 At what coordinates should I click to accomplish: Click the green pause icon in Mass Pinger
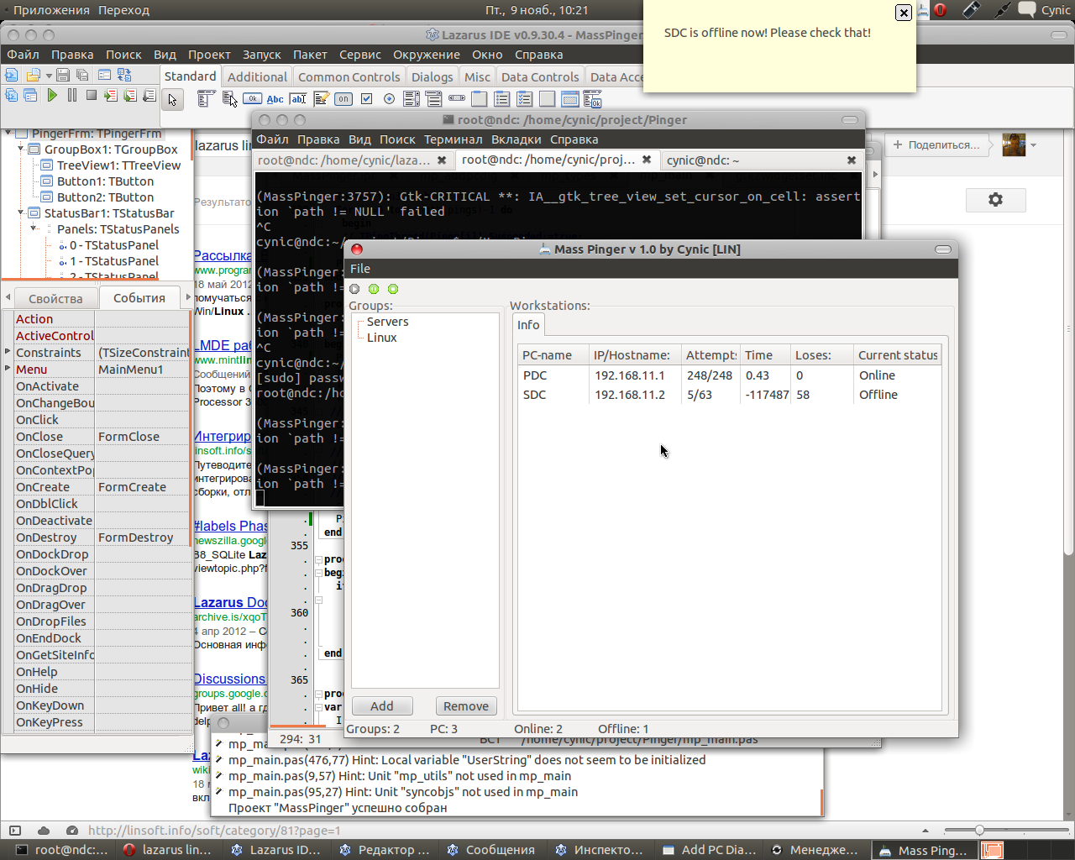(x=374, y=289)
